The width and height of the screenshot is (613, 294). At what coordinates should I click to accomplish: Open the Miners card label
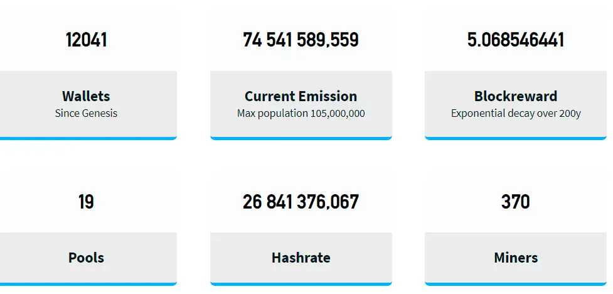coord(515,258)
